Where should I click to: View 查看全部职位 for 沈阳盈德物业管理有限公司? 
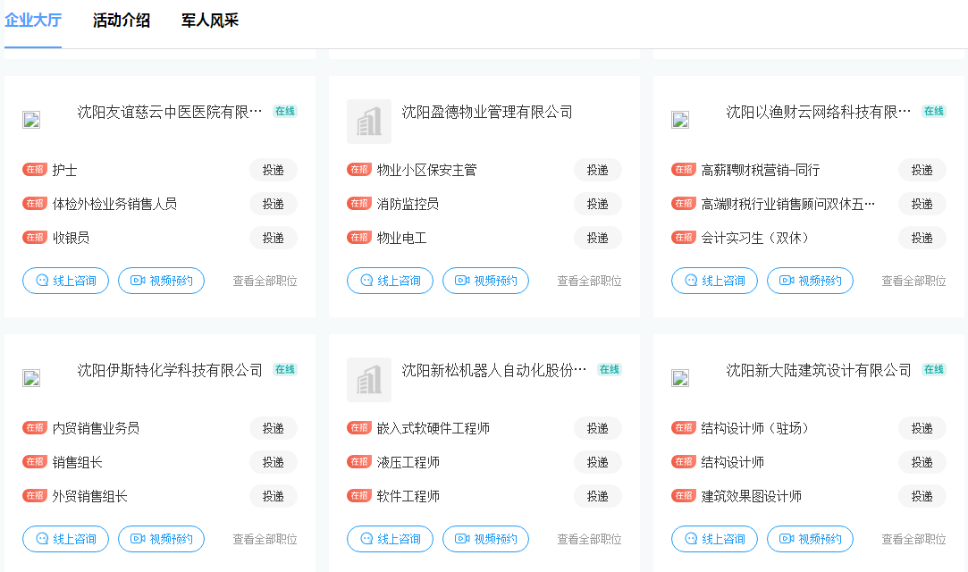590,281
